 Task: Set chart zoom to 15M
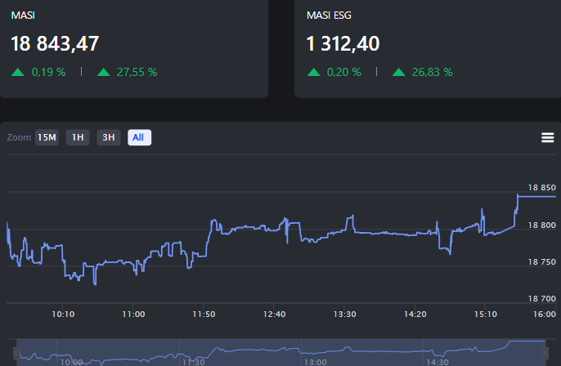click(47, 137)
